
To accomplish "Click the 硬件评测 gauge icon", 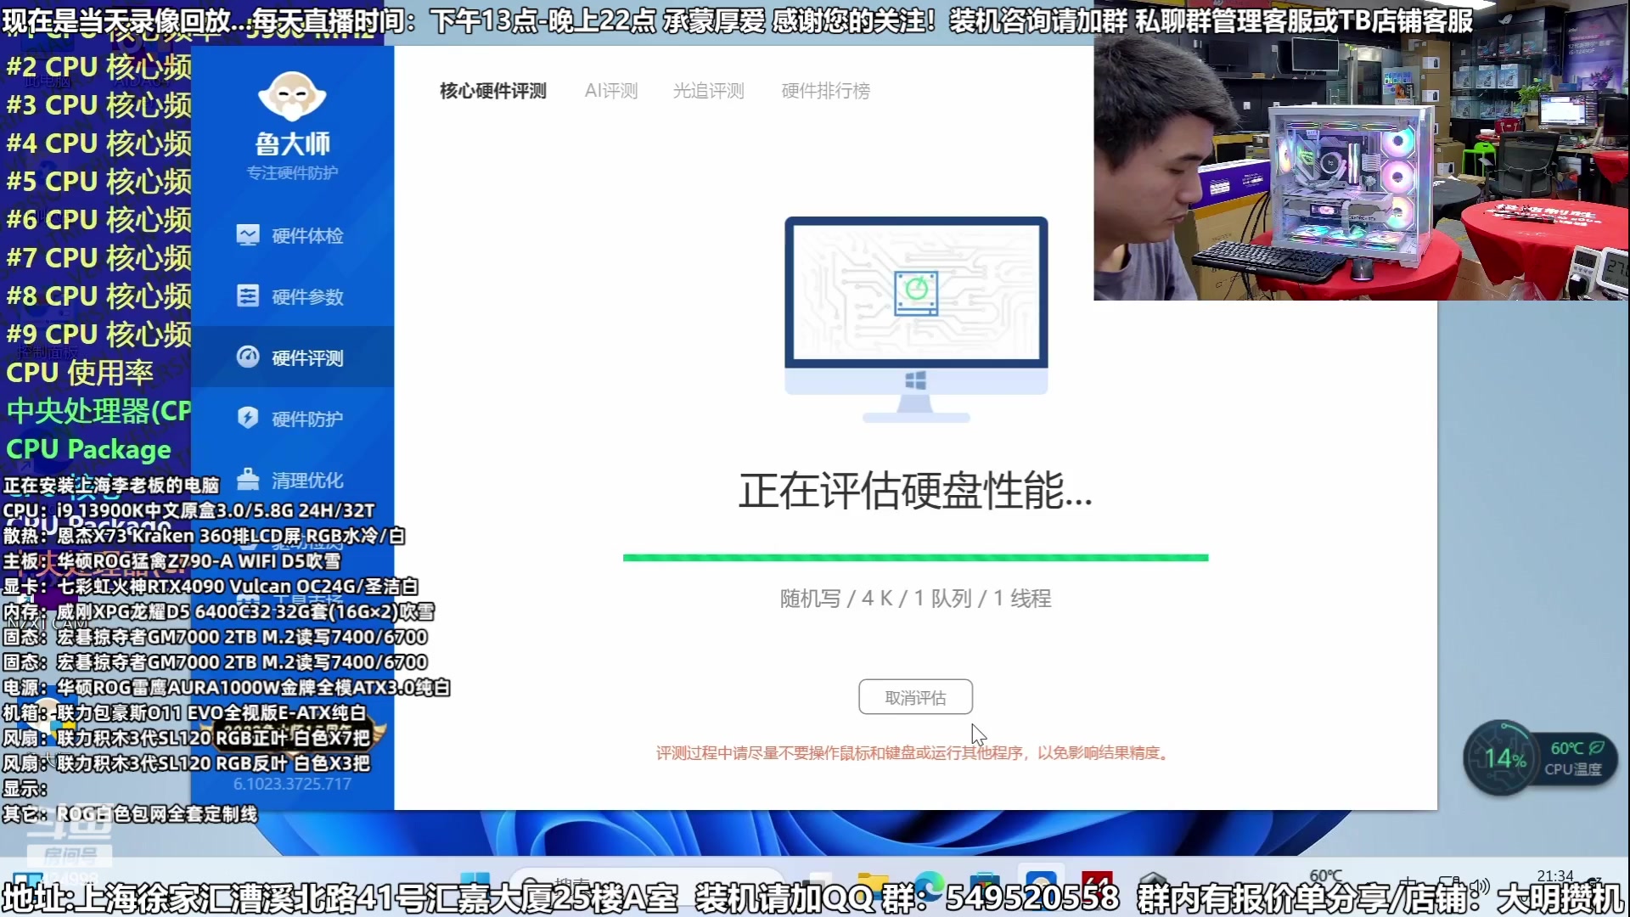I will (x=248, y=357).
